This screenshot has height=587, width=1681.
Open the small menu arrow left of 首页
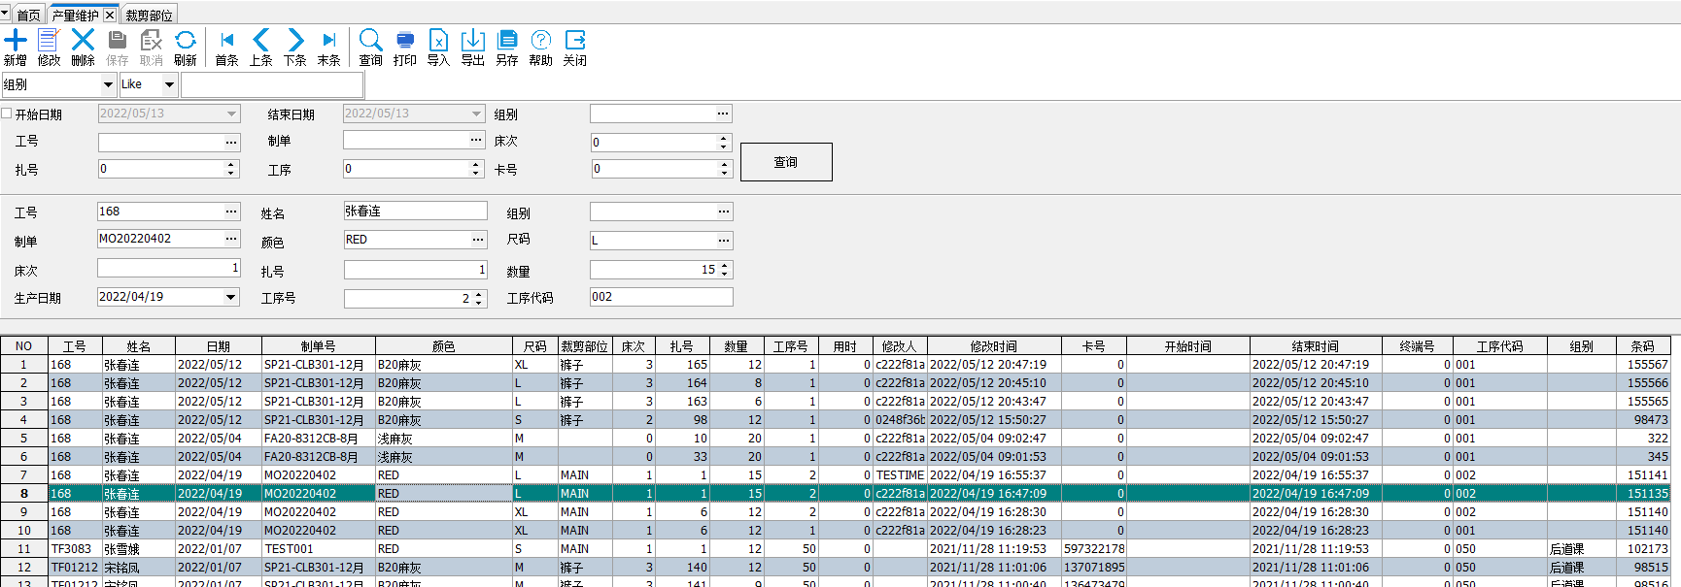(5, 14)
